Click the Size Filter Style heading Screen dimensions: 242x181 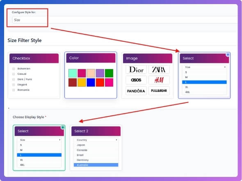tap(25, 40)
